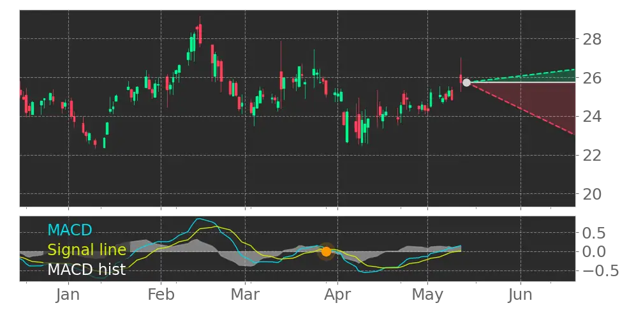Click the highest February candlestick near 29
The height and width of the screenshot is (310, 620).
[200, 32]
